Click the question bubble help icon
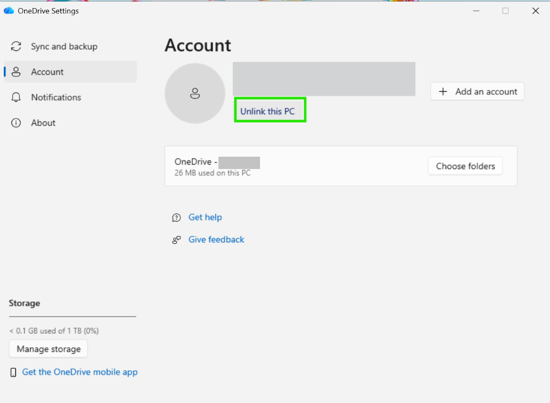This screenshot has width=550, height=403. (176, 218)
